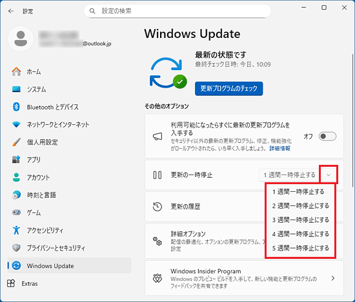Click 更新プログラムのチェック button
355x302 pixels.
click(x=229, y=89)
